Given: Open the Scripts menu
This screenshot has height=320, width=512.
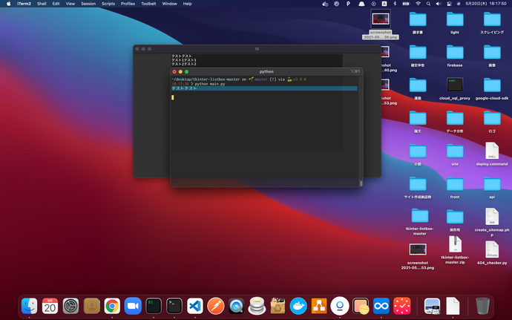Looking at the screenshot, I should (x=108, y=4).
